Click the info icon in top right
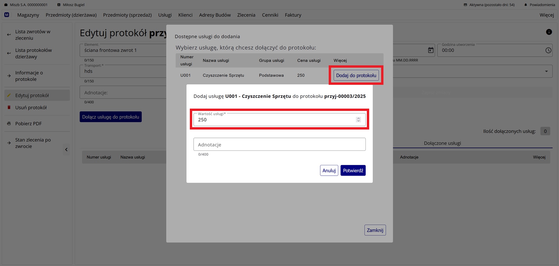Image resolution: width=559 pixels, height=266 pixels. click(549, 32)
